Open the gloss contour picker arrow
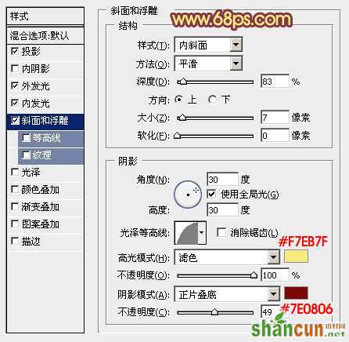 click(202, 233)
